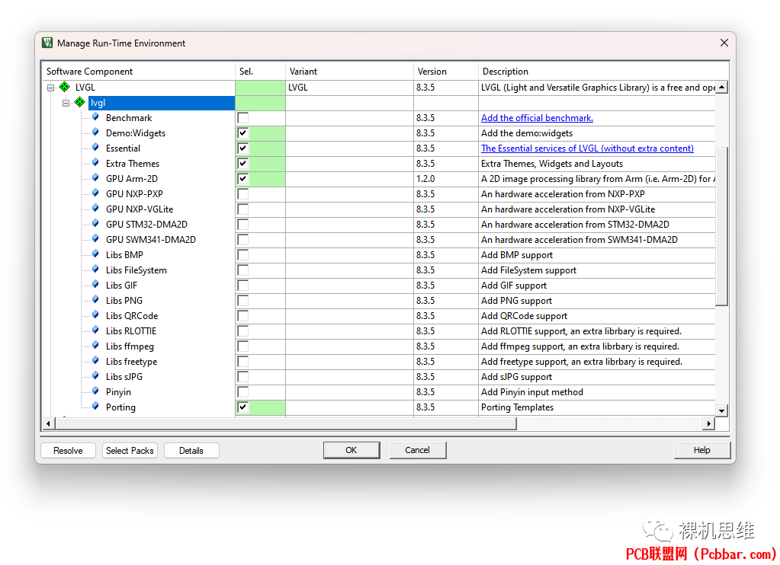Click the LVGL variant cell
The image size is (780, 565).
[350, 88]
